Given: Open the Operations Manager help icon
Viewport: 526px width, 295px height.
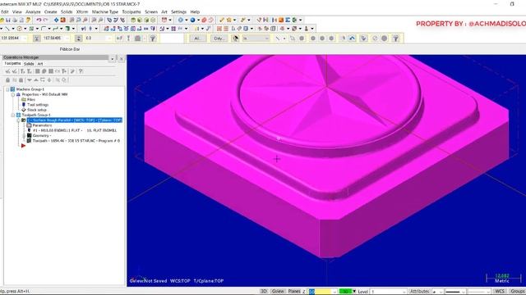Looking at the screenshot, I should (81, 71).
